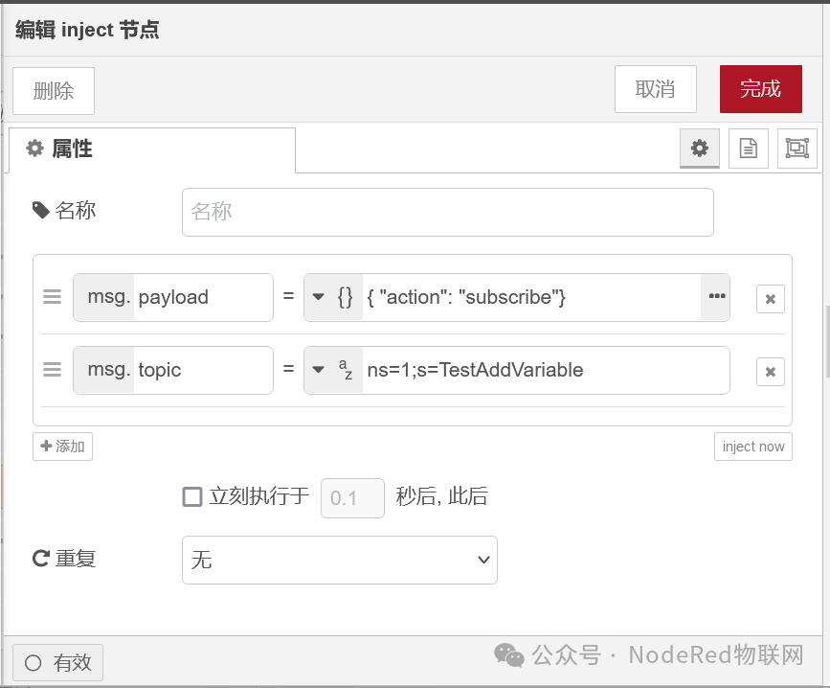Open node properties gear icon
The width and height of the screenshot is (830, 688).
pos(699,148)
